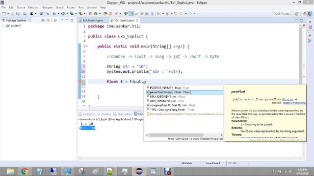Click the Next Annotation icon
The height and width of the screenshot is (176, 314).
[x=158, y=14]
